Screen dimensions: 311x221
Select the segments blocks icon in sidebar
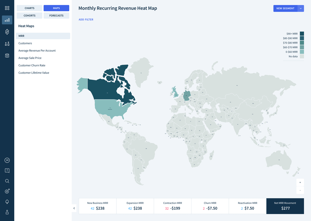(7, 44)
